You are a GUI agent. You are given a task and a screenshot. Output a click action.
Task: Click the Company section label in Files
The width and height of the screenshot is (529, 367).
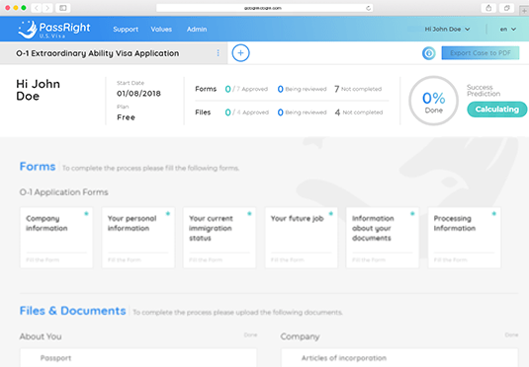300,336
